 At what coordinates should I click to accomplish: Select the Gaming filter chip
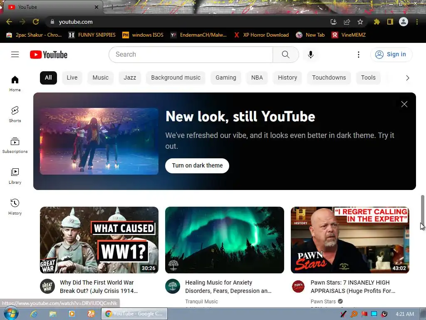tap(226, 78)
